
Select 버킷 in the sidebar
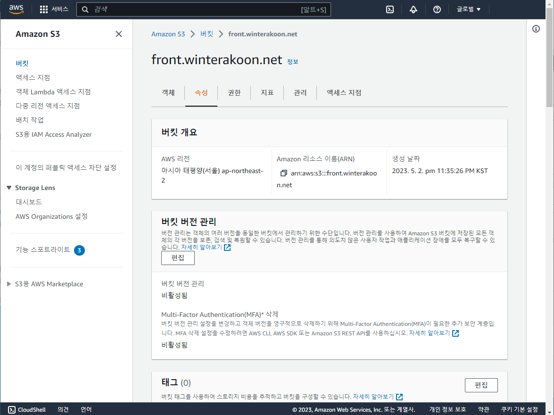tap(22, 63)
